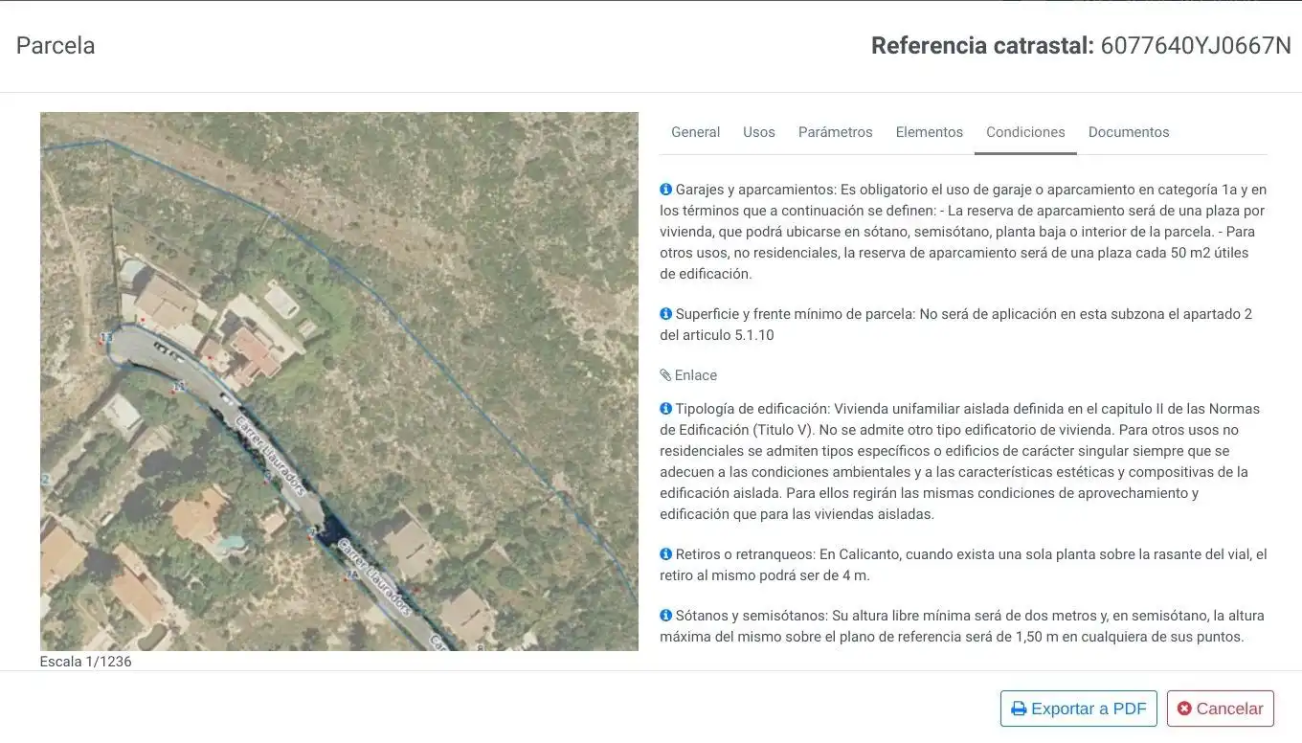The height and width of the screenshot is (743, 1302).
Task: Open the Documentos tab
Action: tap(1129, 132)
